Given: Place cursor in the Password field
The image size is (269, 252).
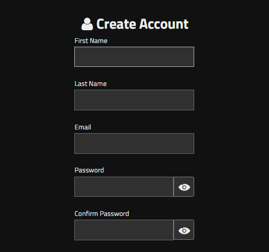Looking at the screenshot, I should 124,187.
